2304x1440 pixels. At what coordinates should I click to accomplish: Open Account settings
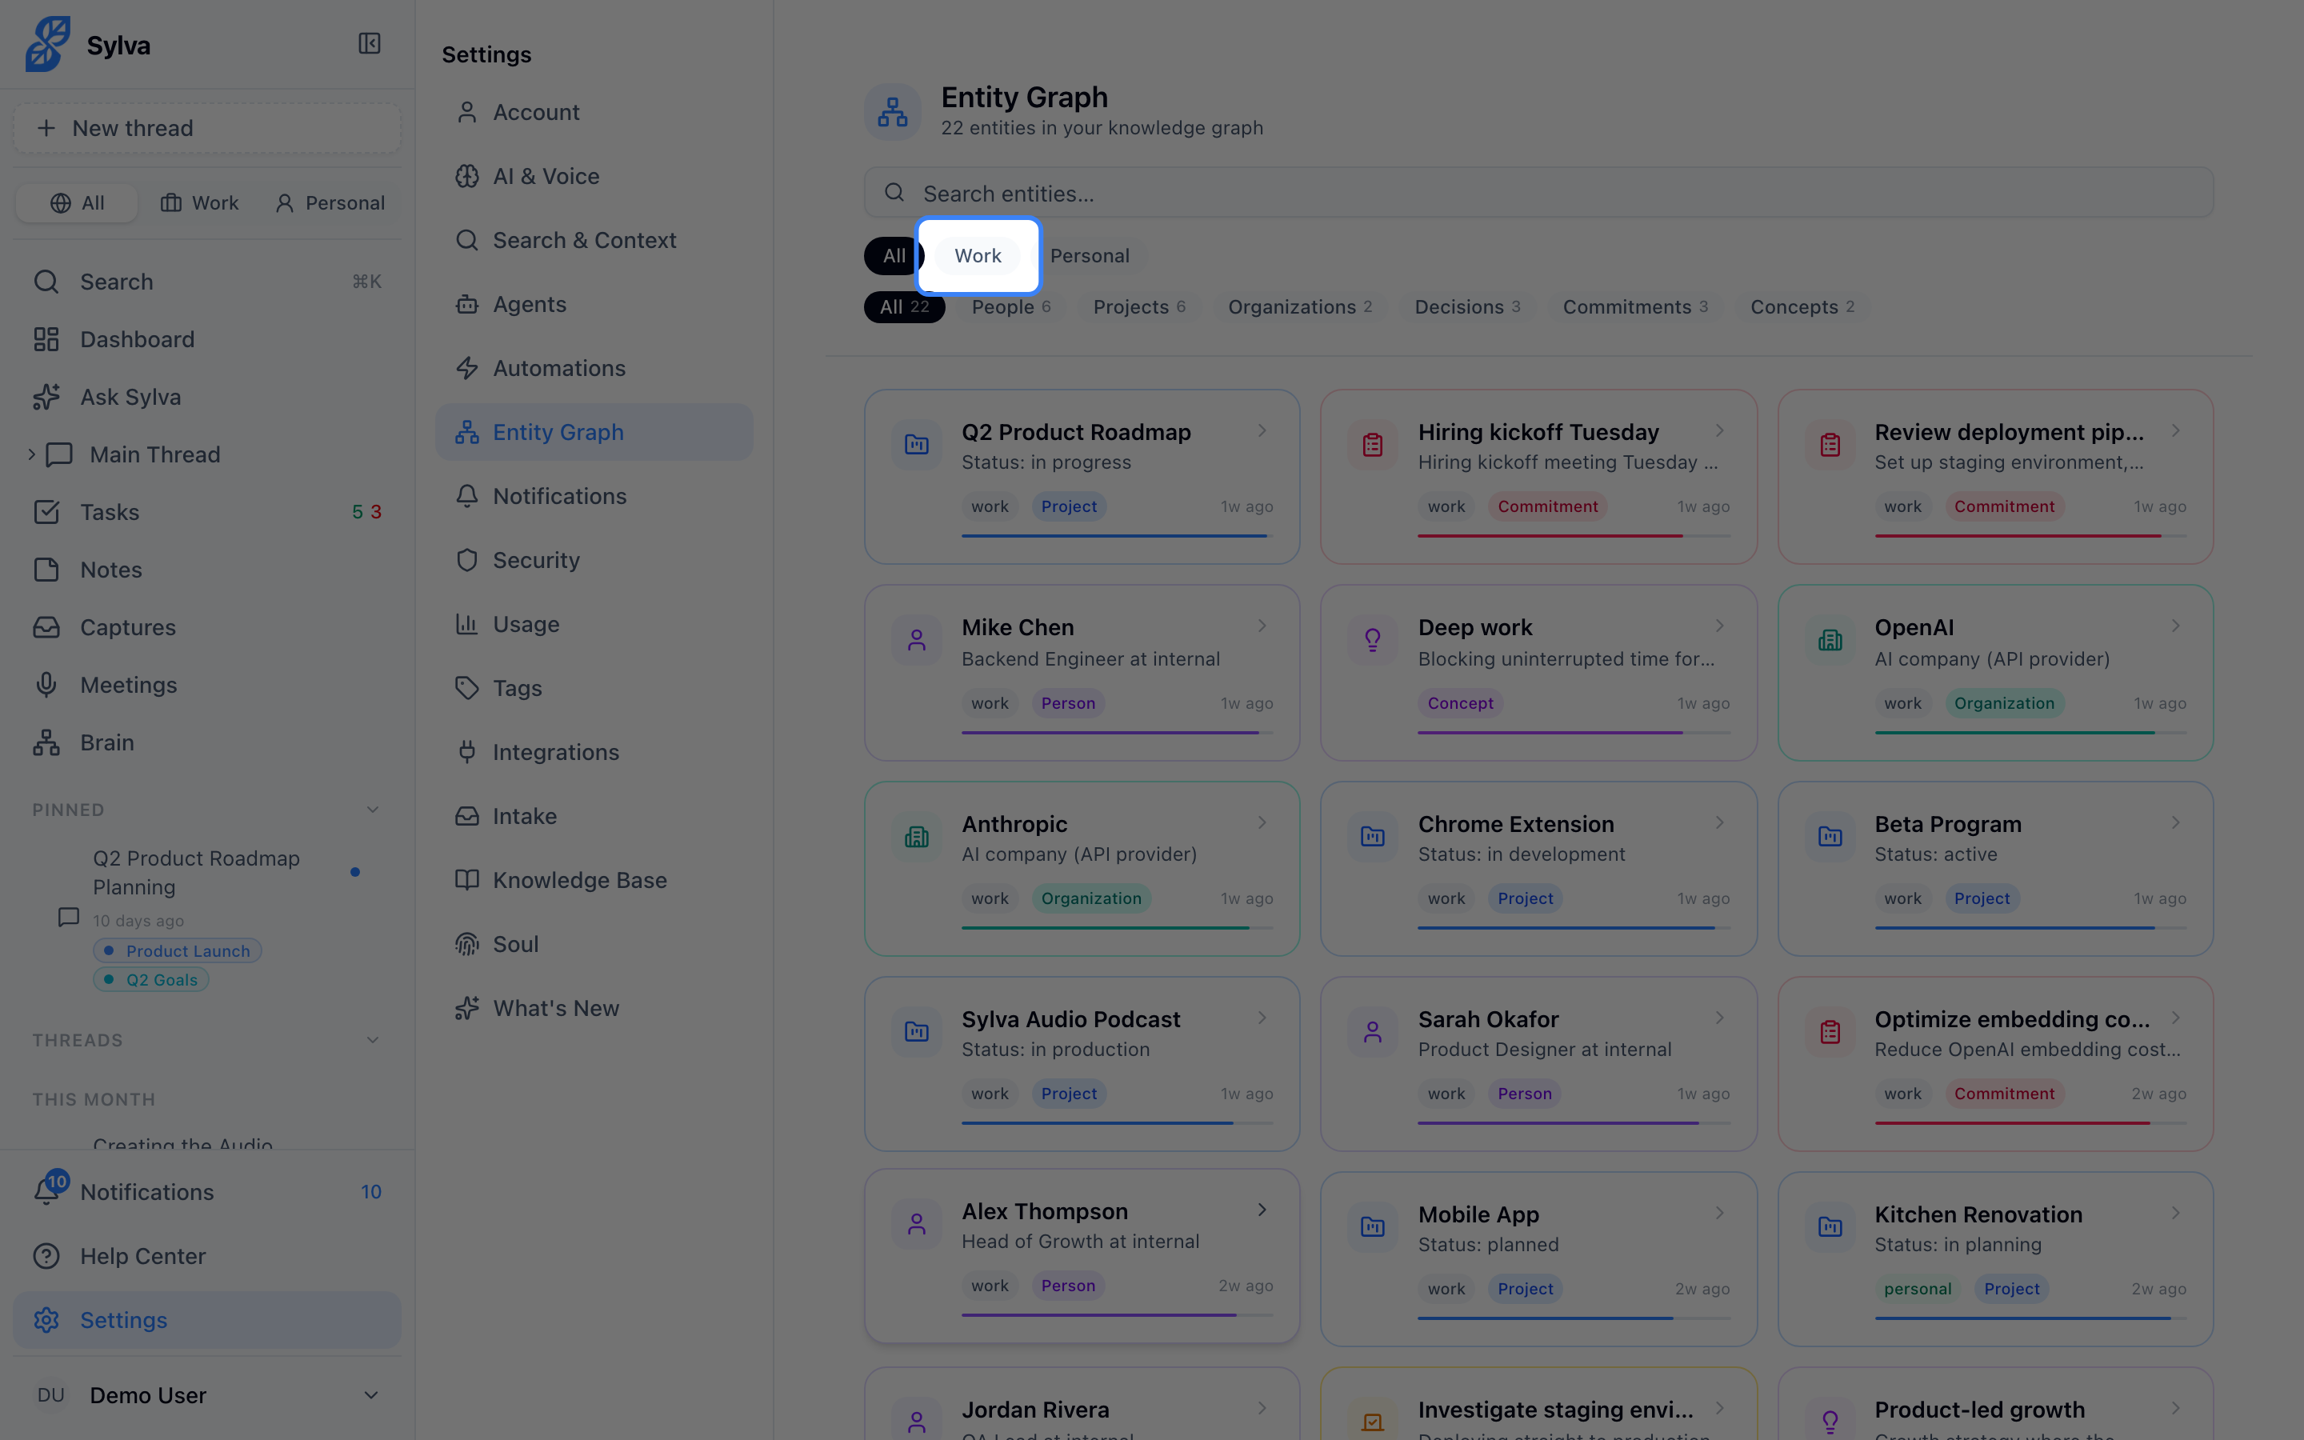click(594, 112)
